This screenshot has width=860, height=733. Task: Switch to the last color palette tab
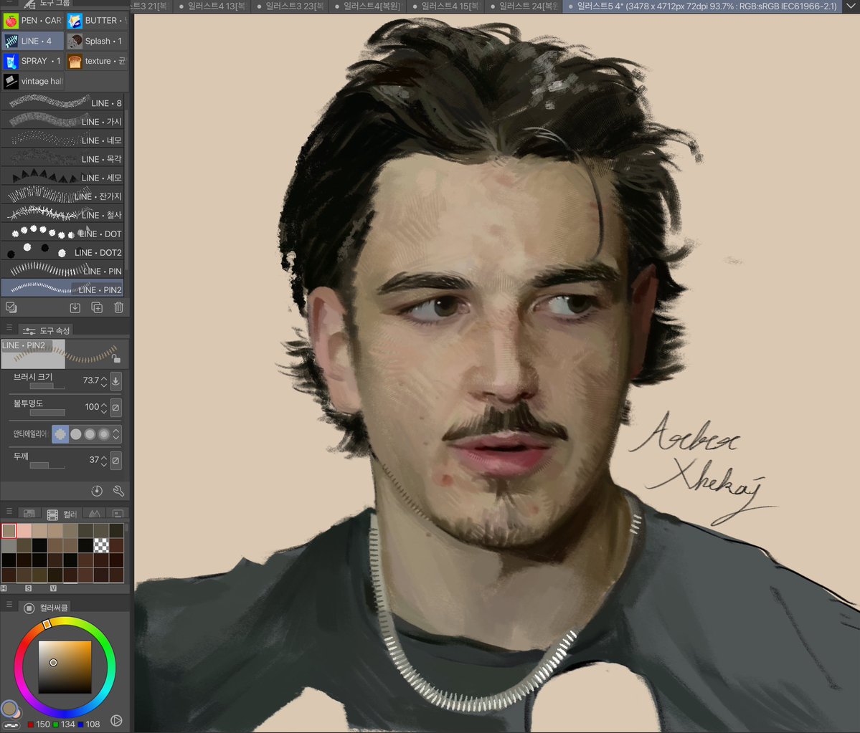(118, 514)
